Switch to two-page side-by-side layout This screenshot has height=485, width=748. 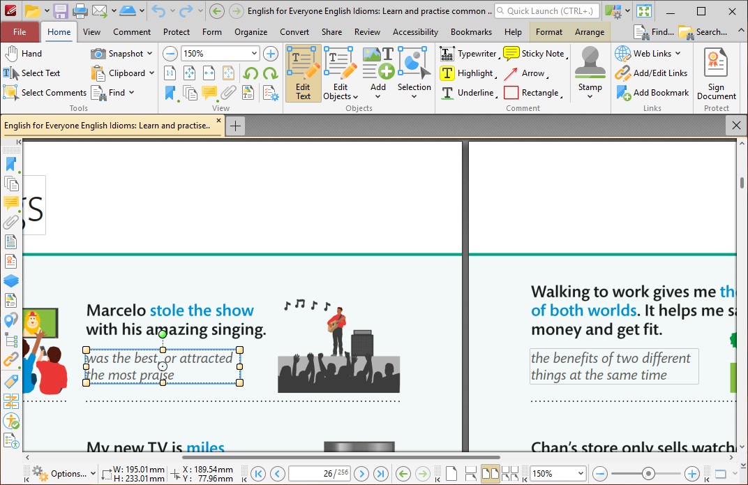(491, 473)
